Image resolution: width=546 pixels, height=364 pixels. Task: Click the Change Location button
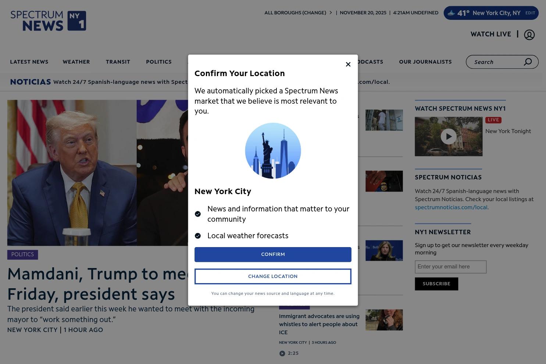click(x=273, y=276)
